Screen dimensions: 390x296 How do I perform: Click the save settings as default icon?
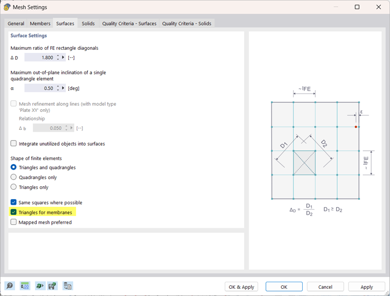[52, 286]
